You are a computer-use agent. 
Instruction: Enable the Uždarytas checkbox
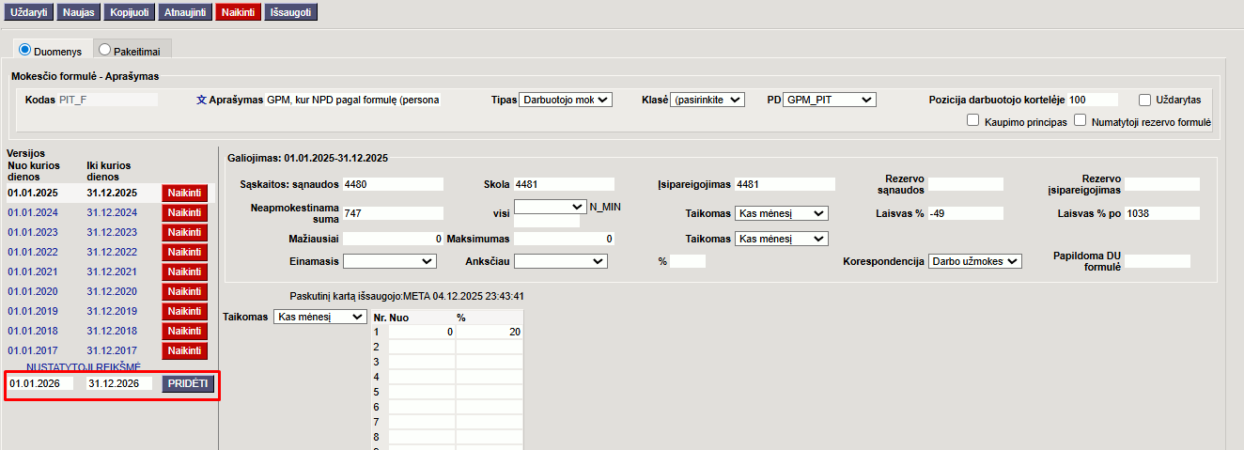[1144, 100]
